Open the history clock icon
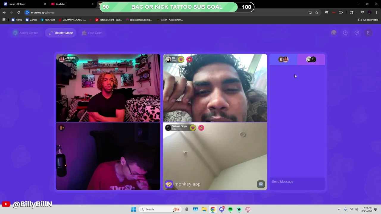Screen dimensions: 381x214 [345, 33]
